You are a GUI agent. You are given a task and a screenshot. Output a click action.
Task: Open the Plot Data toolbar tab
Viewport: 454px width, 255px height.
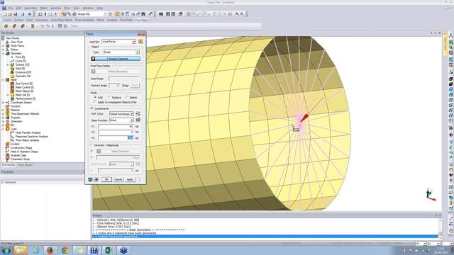tap(126, 20)
